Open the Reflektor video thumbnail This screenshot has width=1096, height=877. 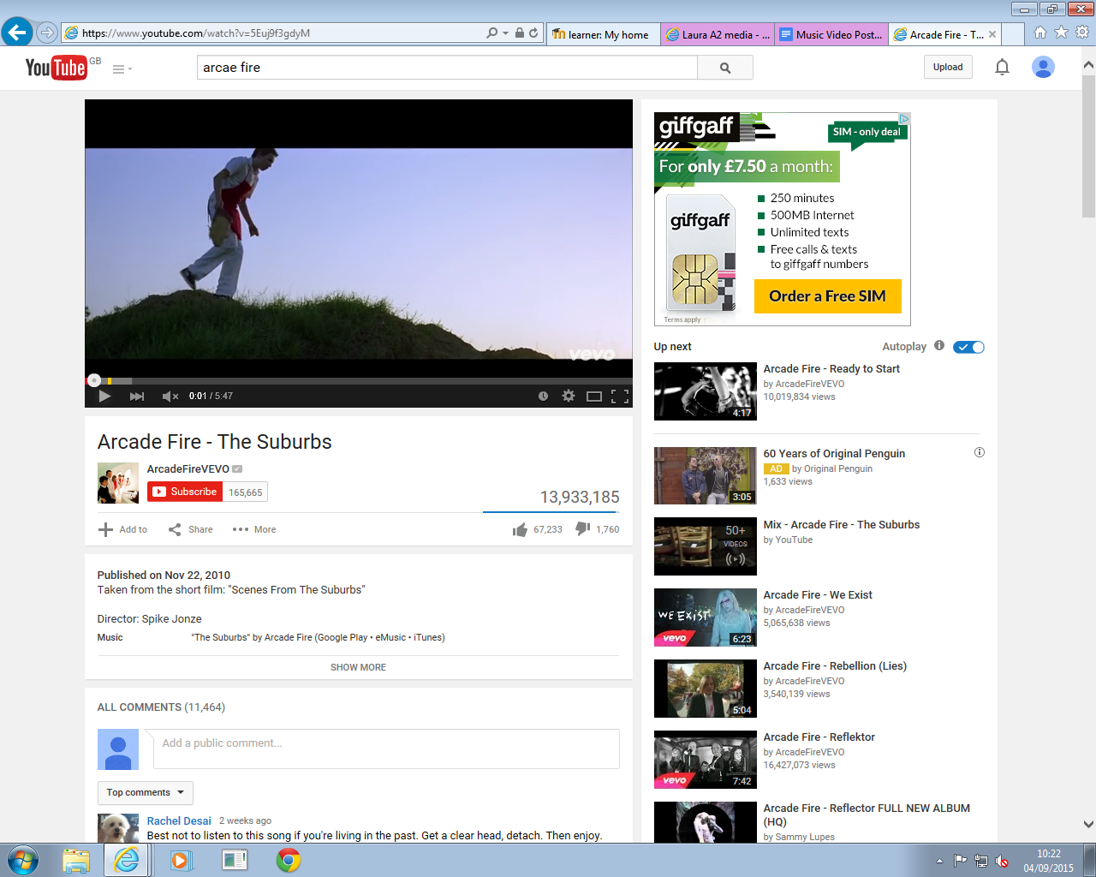(x=706, y=760)
